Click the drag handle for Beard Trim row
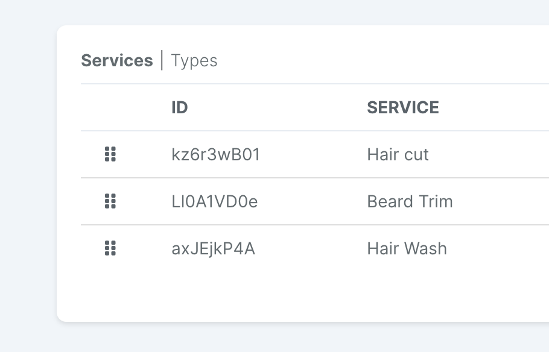 pyautogui.click(x=110, y=201)
